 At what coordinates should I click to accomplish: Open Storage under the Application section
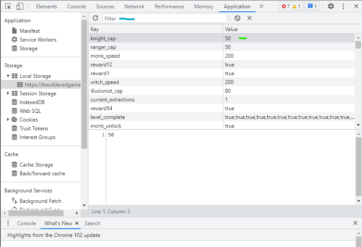[25, 48]
